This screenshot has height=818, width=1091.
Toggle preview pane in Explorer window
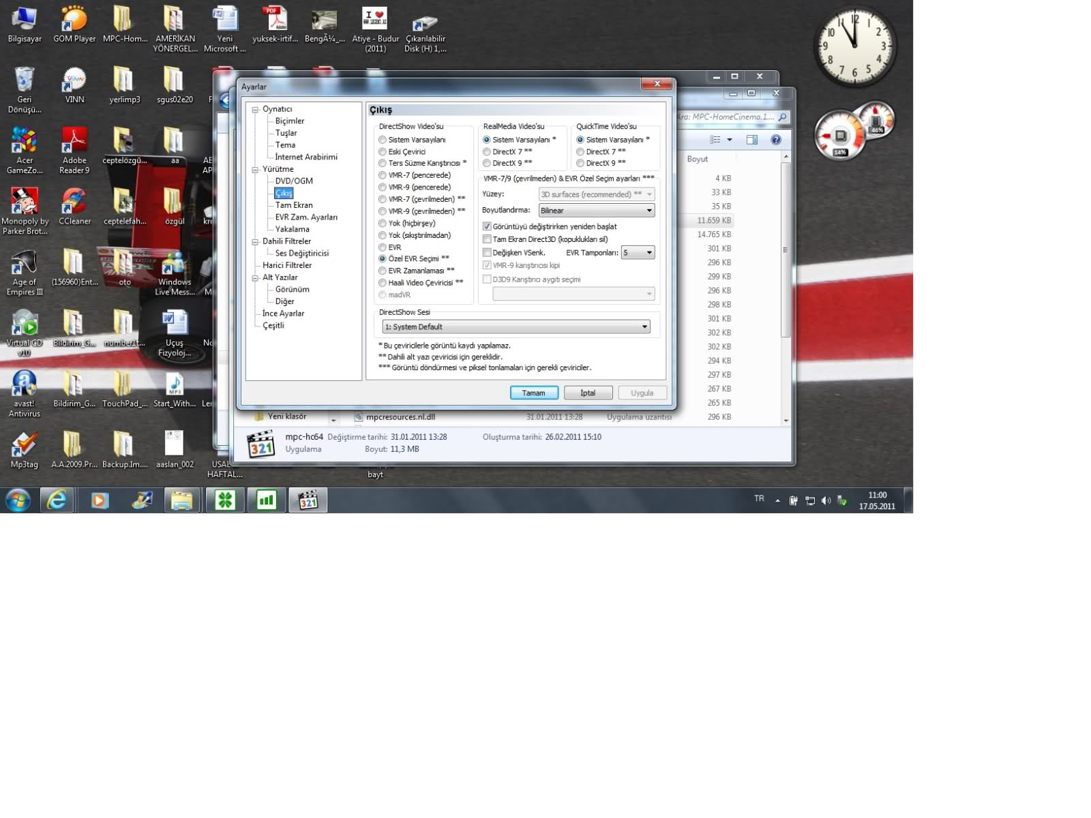(752, 140)
